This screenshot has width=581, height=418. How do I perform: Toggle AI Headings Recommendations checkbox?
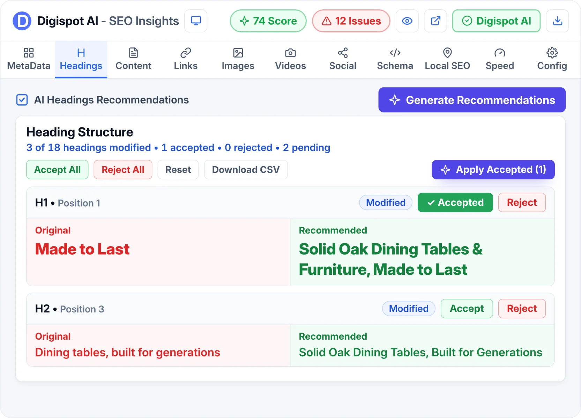22,100
